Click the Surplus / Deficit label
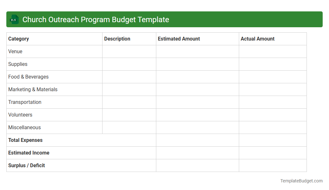The width and height of the screenshot is (329, 190). coord(27,165)
